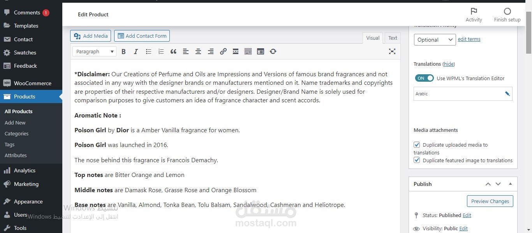Switch to the Text editor tab
Viewport: 532px width, 233px height.
coord(393,38)
